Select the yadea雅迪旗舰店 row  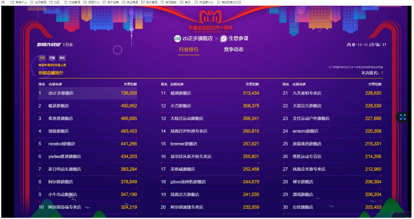pyautogui.click(x=88, y=156)
